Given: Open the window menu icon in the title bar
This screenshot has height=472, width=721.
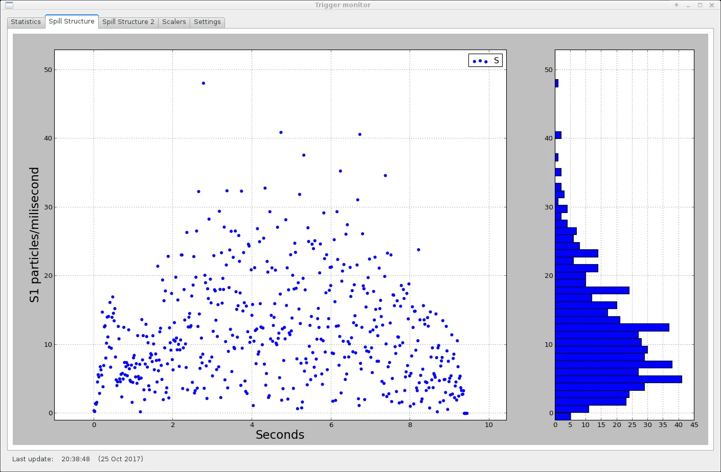Looking at the screenshot, I should click(9, 5).
